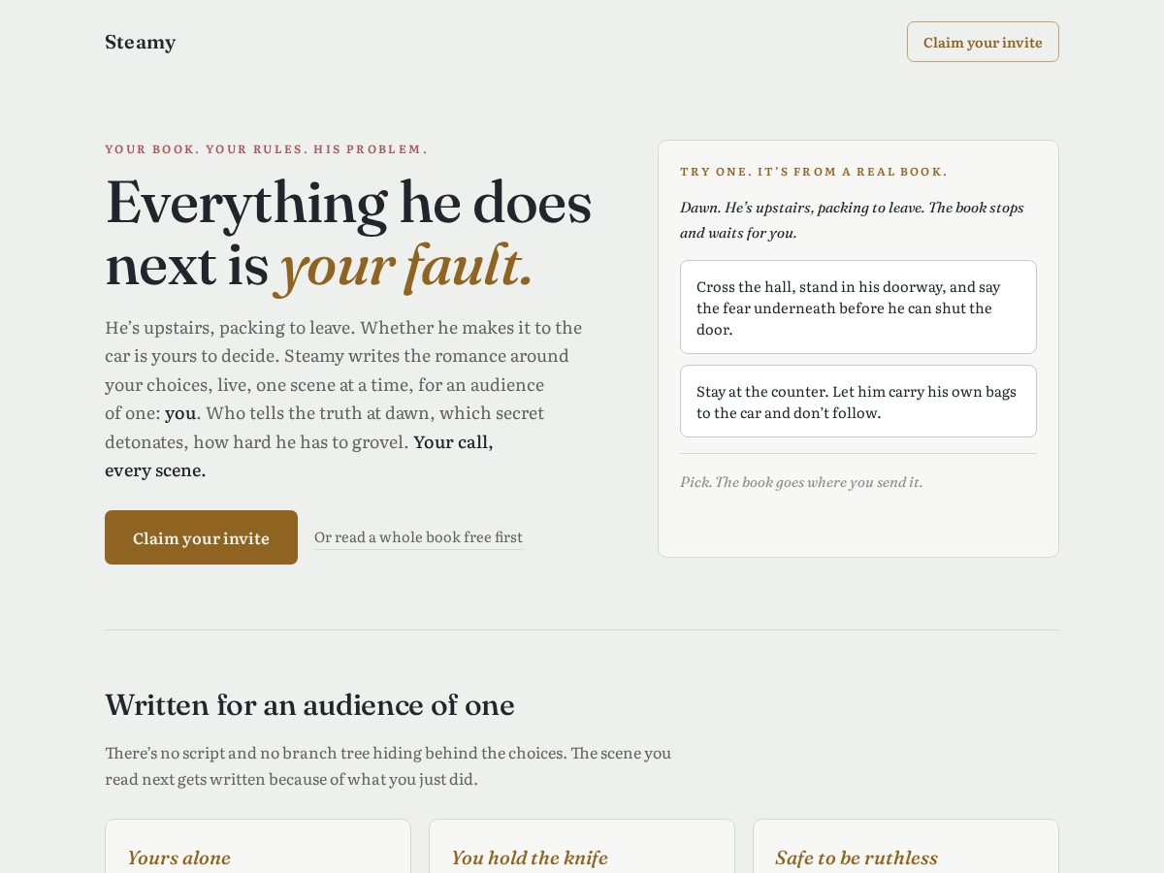Click the 'Dawn. He's upstairs, packing to leave' text
The height and width of the screenshot is (873, 1164).
click(852, 220)
